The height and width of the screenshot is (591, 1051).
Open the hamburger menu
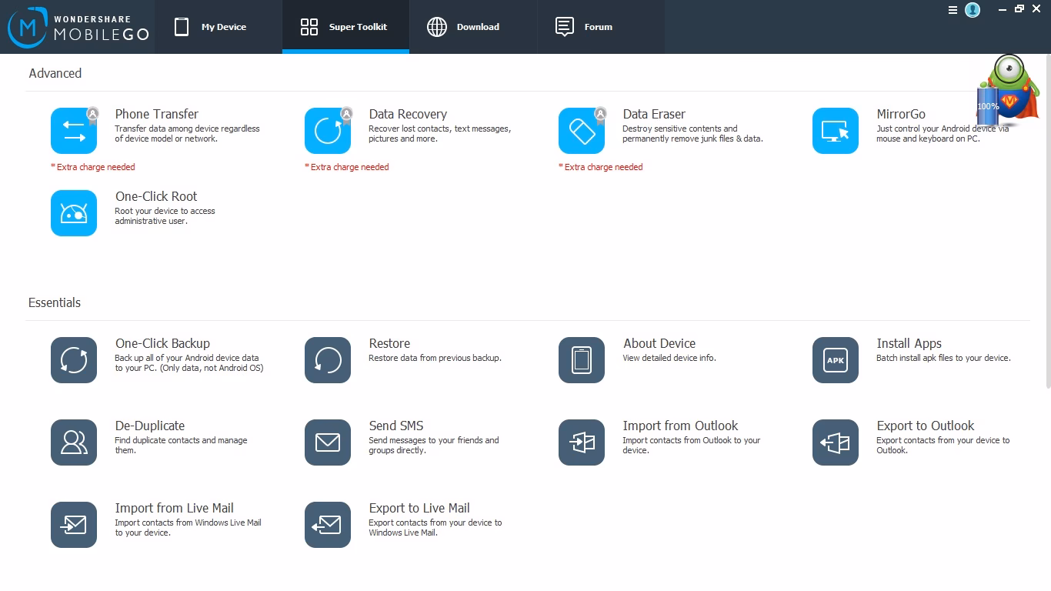[952, 11]
